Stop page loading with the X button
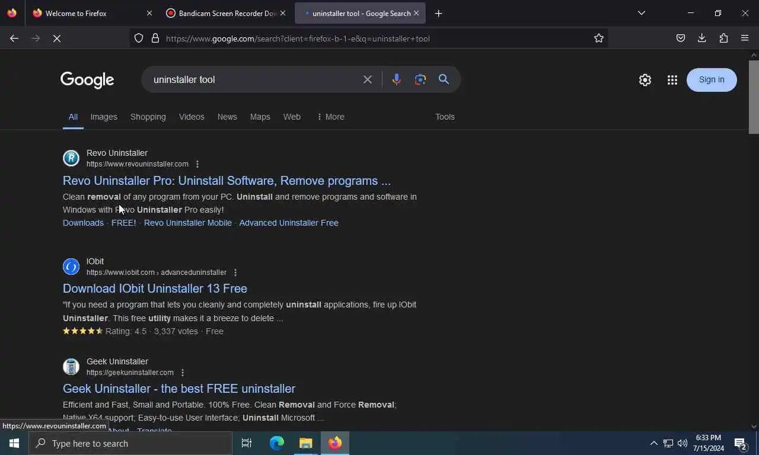The width and height of the screenshot is (759, 455). pyautogui.click(x=57, y=39)
